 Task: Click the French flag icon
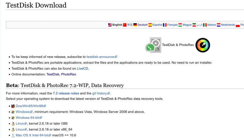(165, 25)
